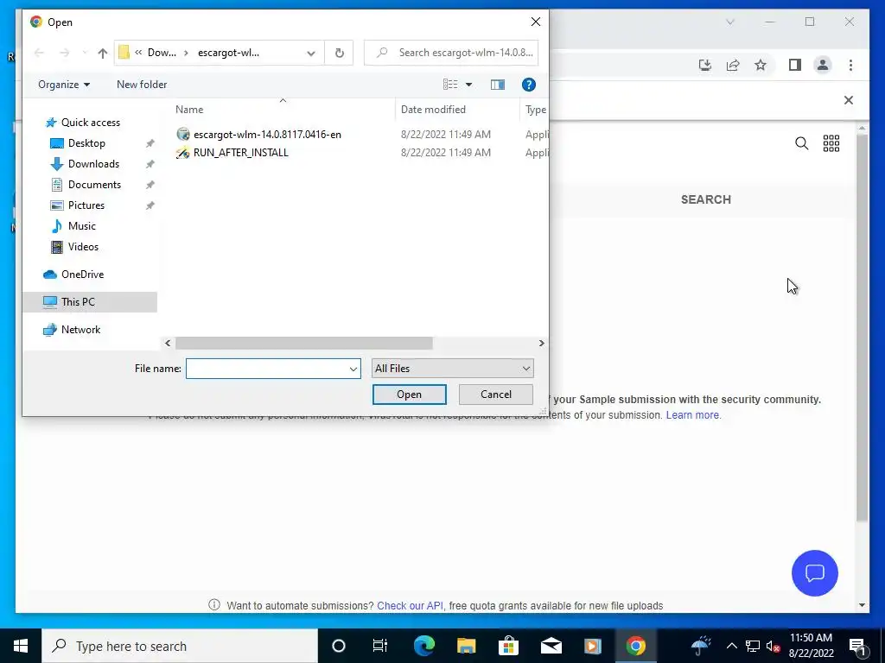This screenshot has width=885, height=663.
Task: Click the Cancel button
Action: 495,395
